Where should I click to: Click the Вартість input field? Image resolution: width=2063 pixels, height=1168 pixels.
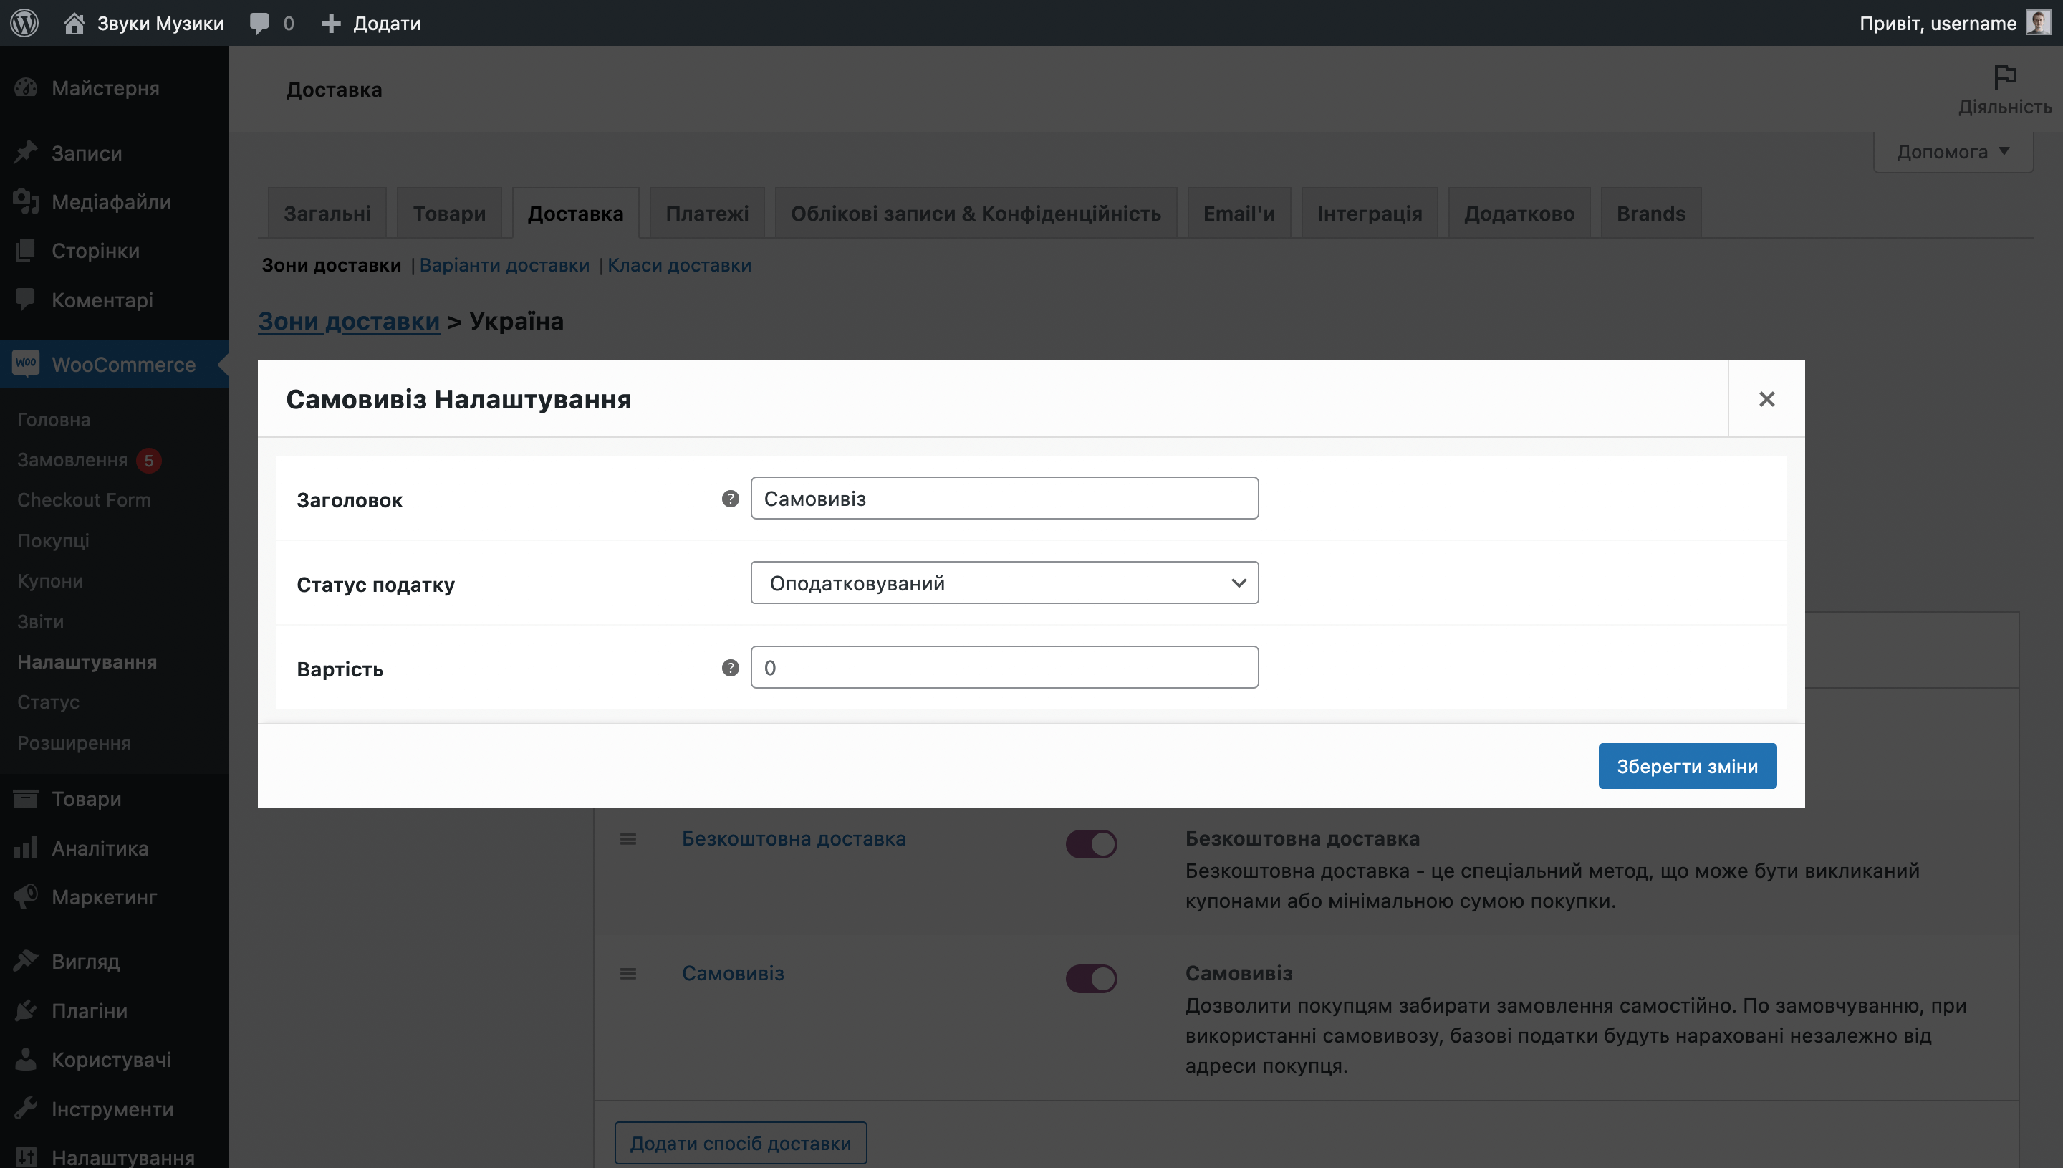click(1004, 667)
